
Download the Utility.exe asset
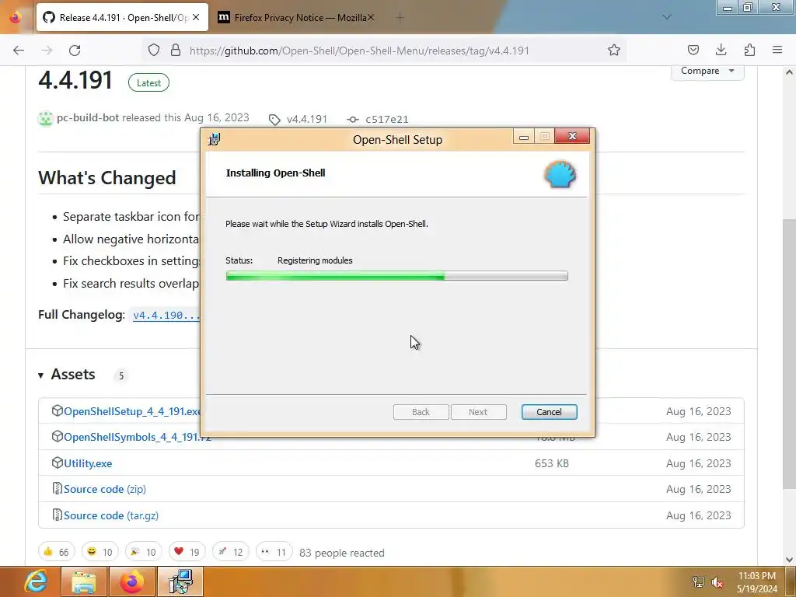88,463
